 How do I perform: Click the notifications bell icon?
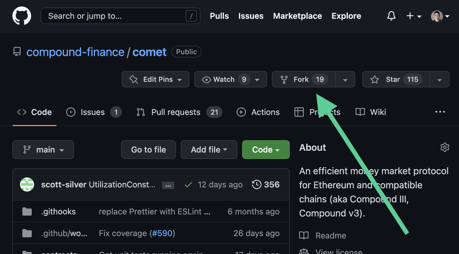pos(391,16)
